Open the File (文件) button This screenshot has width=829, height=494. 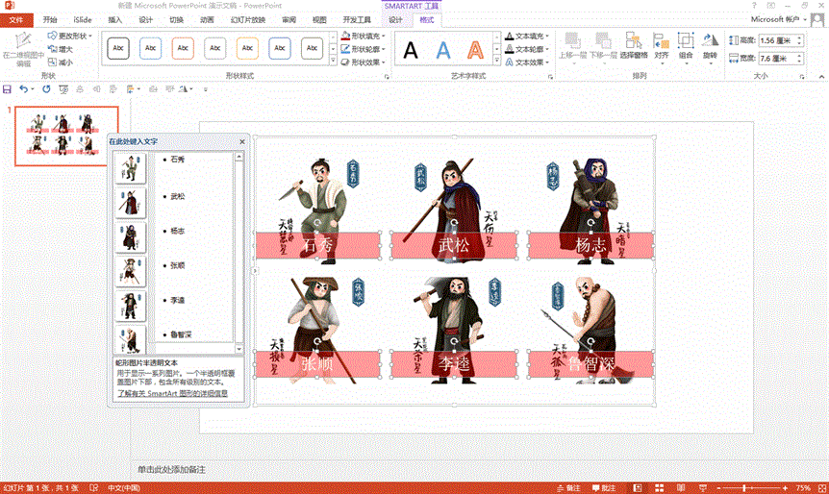tap(16, 19)
